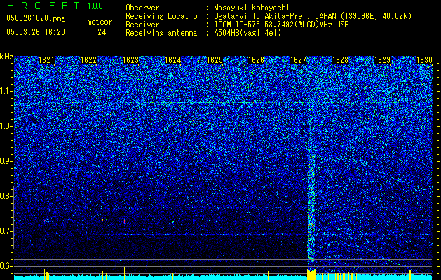Click the 0.8 frequency axis label
Viewport: 441px width, 280px height.
[x=6, y=196]
